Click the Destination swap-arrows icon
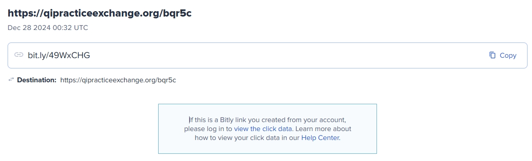This screenshot has height=161, width=532. [11, 80]
